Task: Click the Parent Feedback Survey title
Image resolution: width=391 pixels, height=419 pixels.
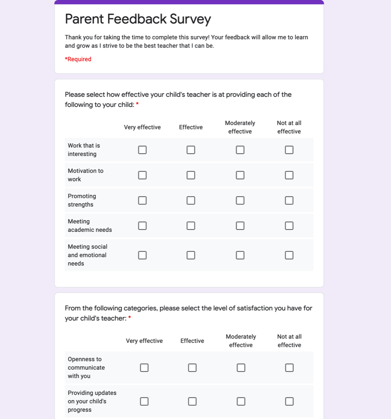Action: click(138, 19)
